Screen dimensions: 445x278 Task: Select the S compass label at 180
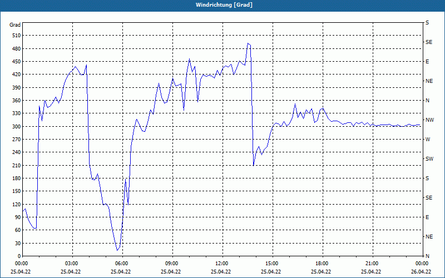pos(427,178)
